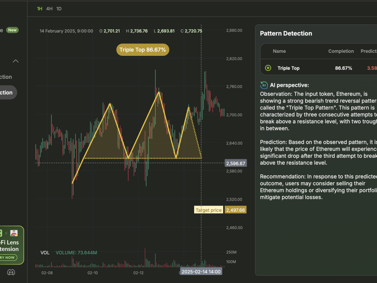Click the VOLUME: 73.644M readout
377x283 pixels.
coord(77,252)
